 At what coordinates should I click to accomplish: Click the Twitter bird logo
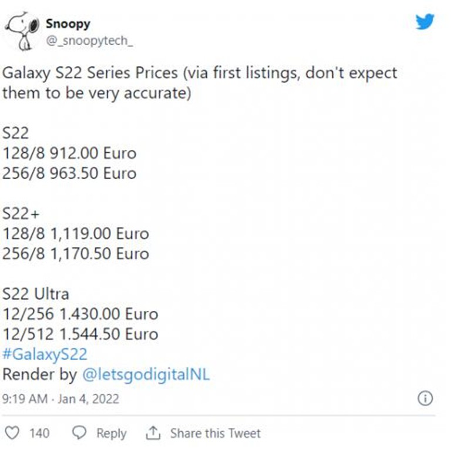[425, 22]
